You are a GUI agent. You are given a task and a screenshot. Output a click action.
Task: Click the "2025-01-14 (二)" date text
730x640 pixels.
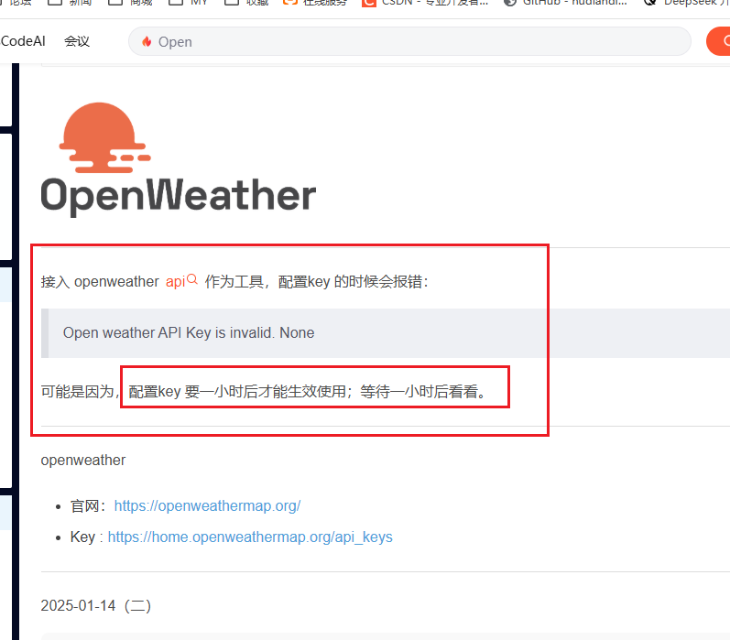tap(96, 605)
